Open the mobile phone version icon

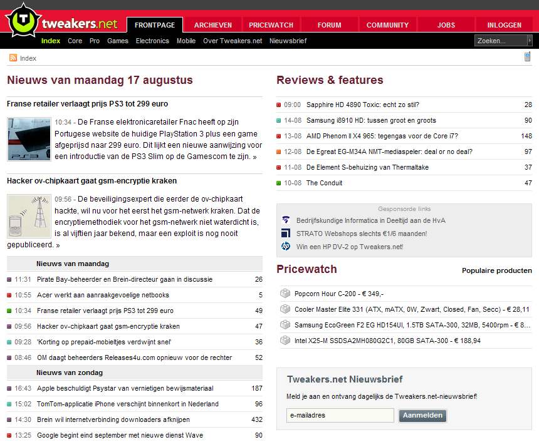[527, 57]
